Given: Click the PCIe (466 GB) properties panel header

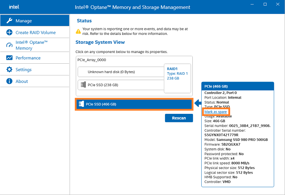Looking at the screenshot, I should [x=238, y=86].
